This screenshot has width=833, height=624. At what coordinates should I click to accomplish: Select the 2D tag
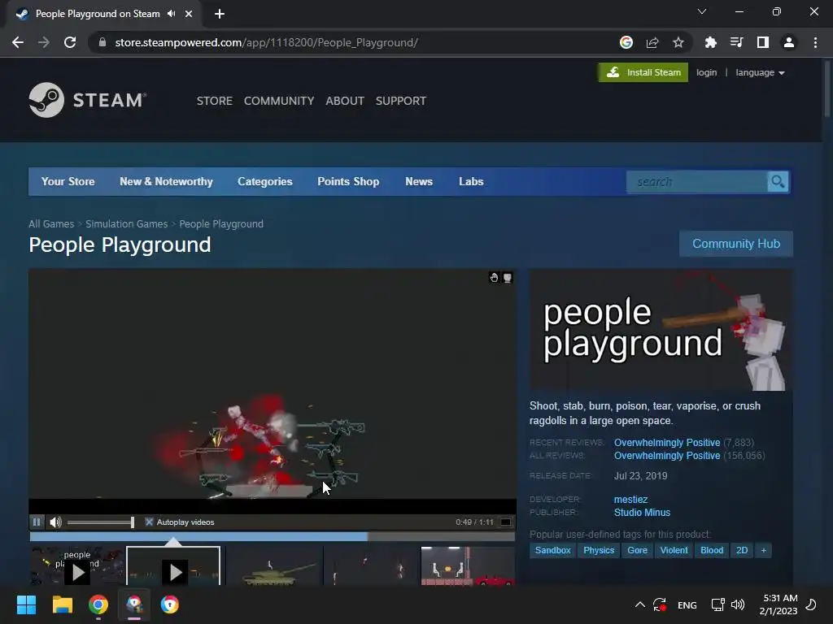coord(742,550)
